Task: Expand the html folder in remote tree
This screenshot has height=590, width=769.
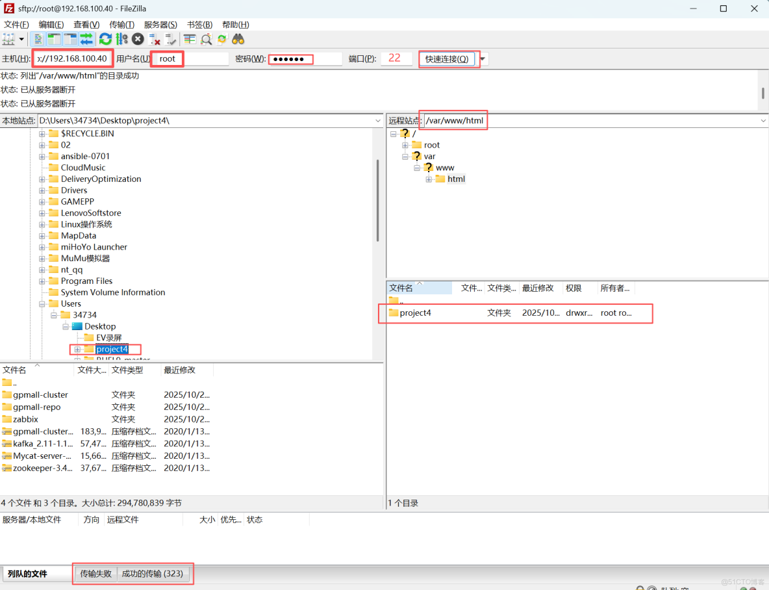Action: tap(429, 179)
